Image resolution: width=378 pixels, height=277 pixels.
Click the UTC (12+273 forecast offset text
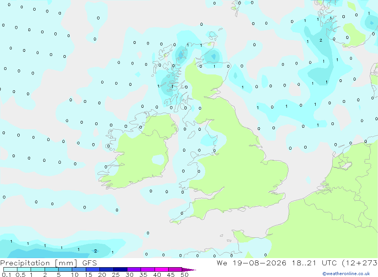pos(350,263)
